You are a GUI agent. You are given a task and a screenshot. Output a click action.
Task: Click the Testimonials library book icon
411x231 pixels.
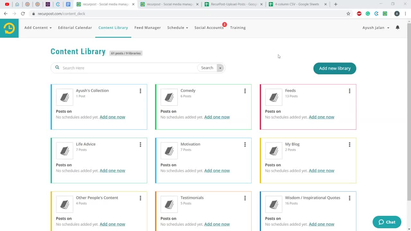(x=169, y=204)
